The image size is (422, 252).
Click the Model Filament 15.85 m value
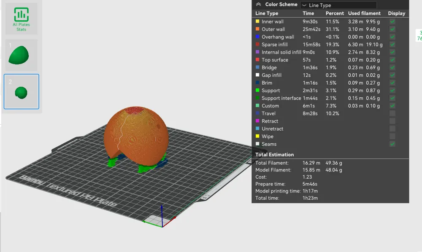click(311, 170)
